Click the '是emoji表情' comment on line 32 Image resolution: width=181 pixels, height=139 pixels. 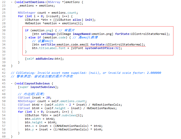[85, 37]
